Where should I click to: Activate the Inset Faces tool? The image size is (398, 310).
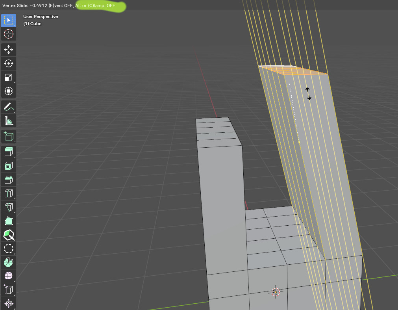(x=9, y=166)
